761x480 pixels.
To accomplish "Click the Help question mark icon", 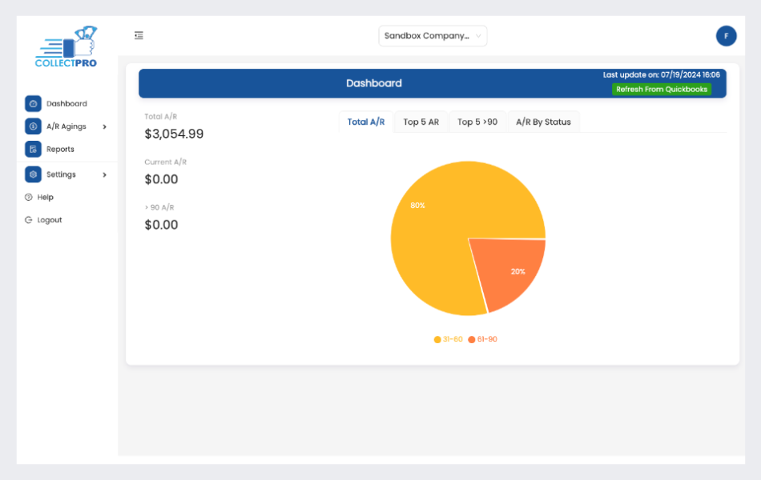I will pos(29,197).
